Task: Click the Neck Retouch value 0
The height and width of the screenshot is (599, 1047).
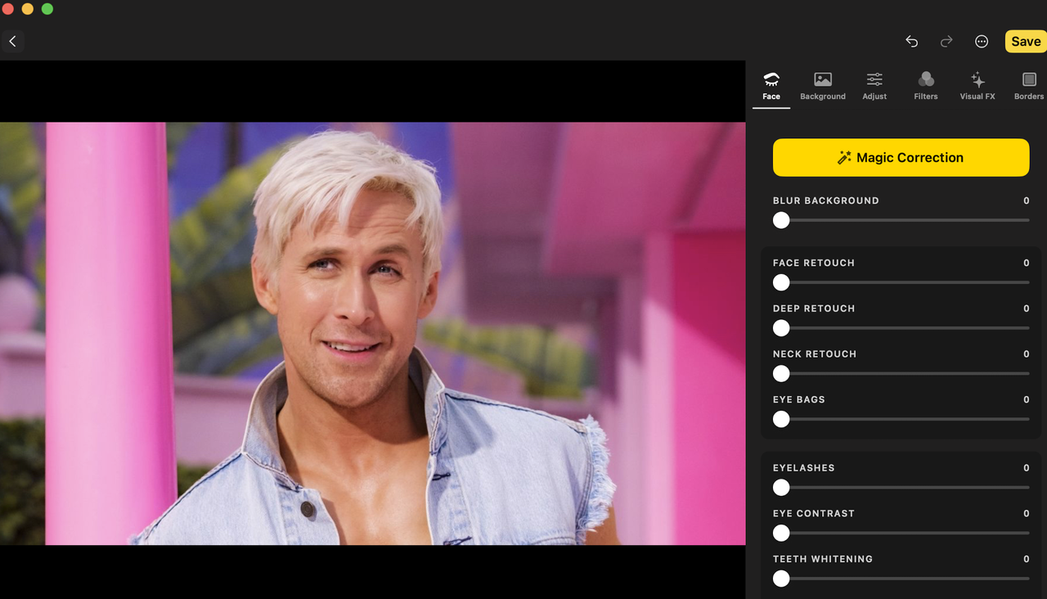Action: 1026,354
